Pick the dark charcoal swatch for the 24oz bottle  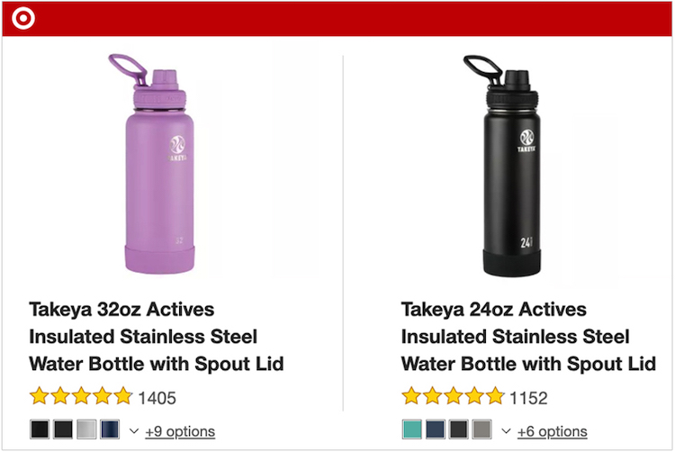pyautogui.click(x=459, y=429)
